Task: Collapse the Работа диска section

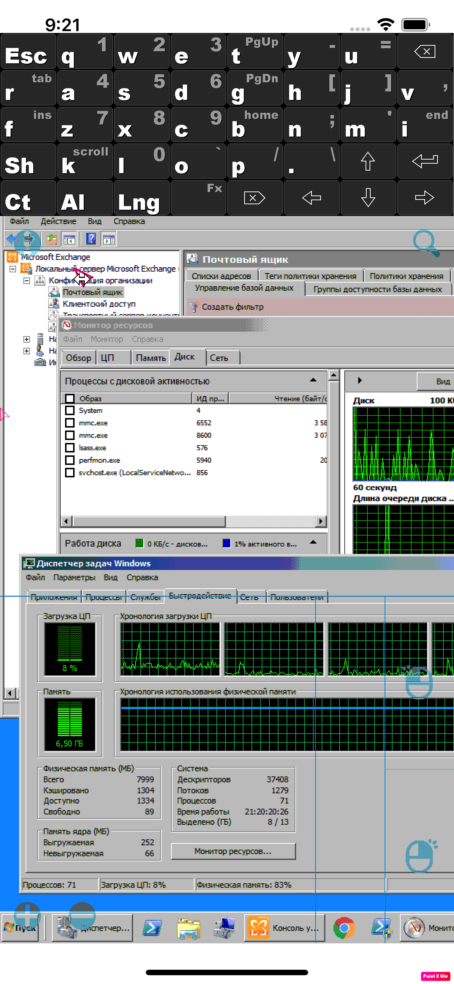Action: tap(313, 543)
